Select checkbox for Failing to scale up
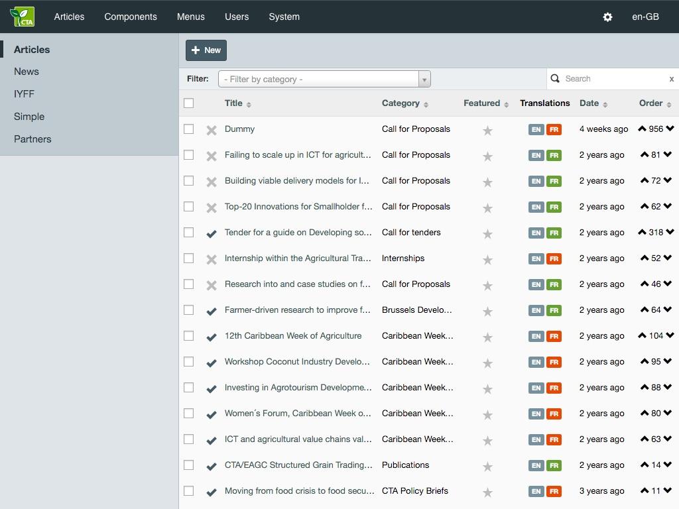This screenshot has width=679, height=509. tap(189, 155)
